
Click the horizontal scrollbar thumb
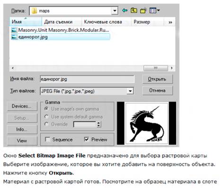pyautogui.click(x=156, y=68)
